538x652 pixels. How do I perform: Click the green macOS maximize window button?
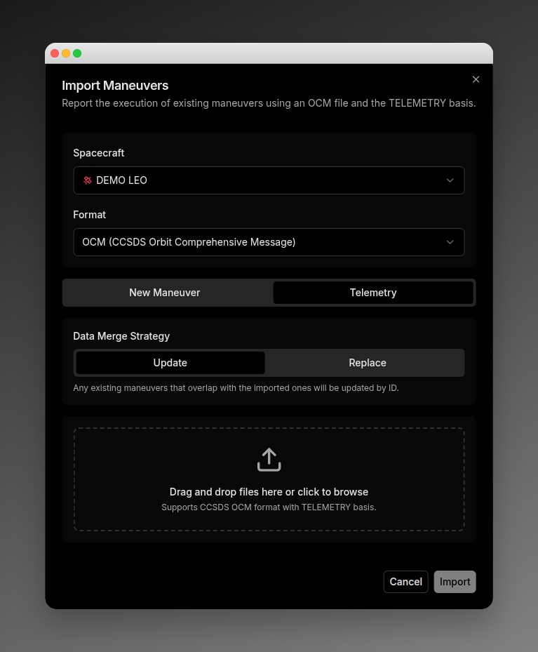77,53
